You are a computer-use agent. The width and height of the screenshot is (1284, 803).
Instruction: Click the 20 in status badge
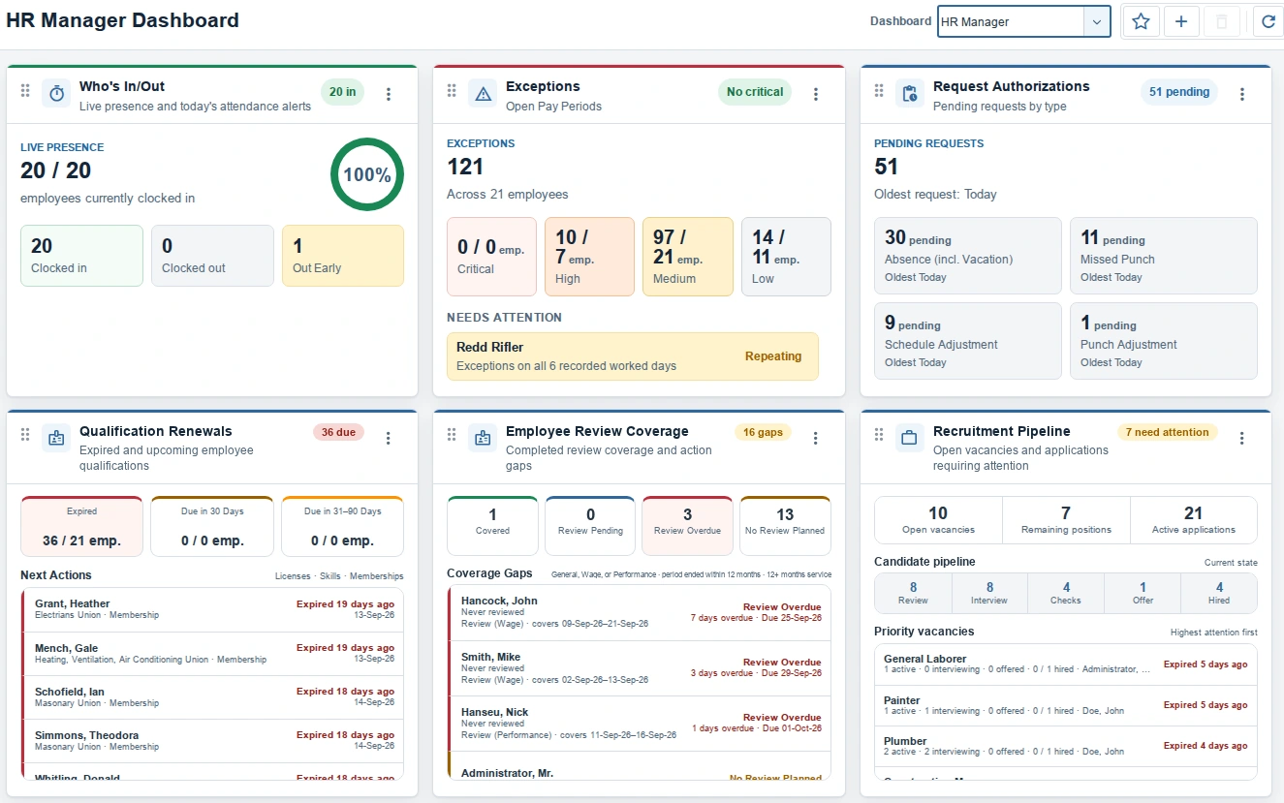(342, 92)
